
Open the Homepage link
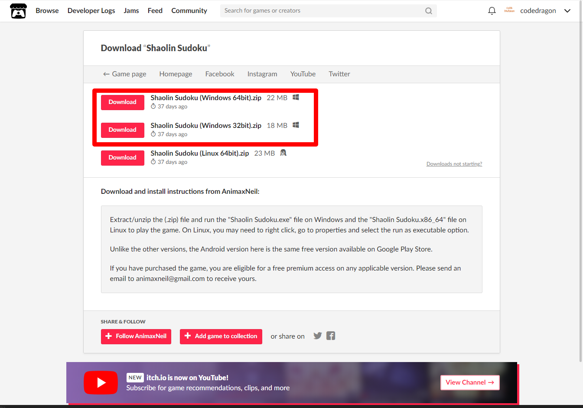pos(176,74)
